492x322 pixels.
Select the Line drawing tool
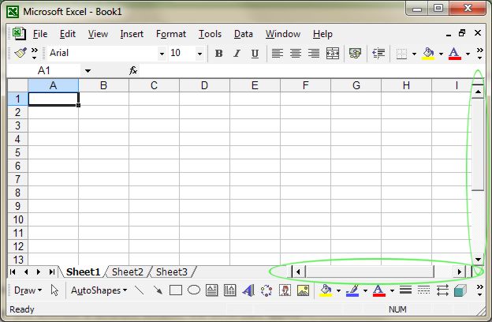pos(139,290)
